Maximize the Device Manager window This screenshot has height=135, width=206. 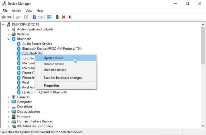coord(188,4)
